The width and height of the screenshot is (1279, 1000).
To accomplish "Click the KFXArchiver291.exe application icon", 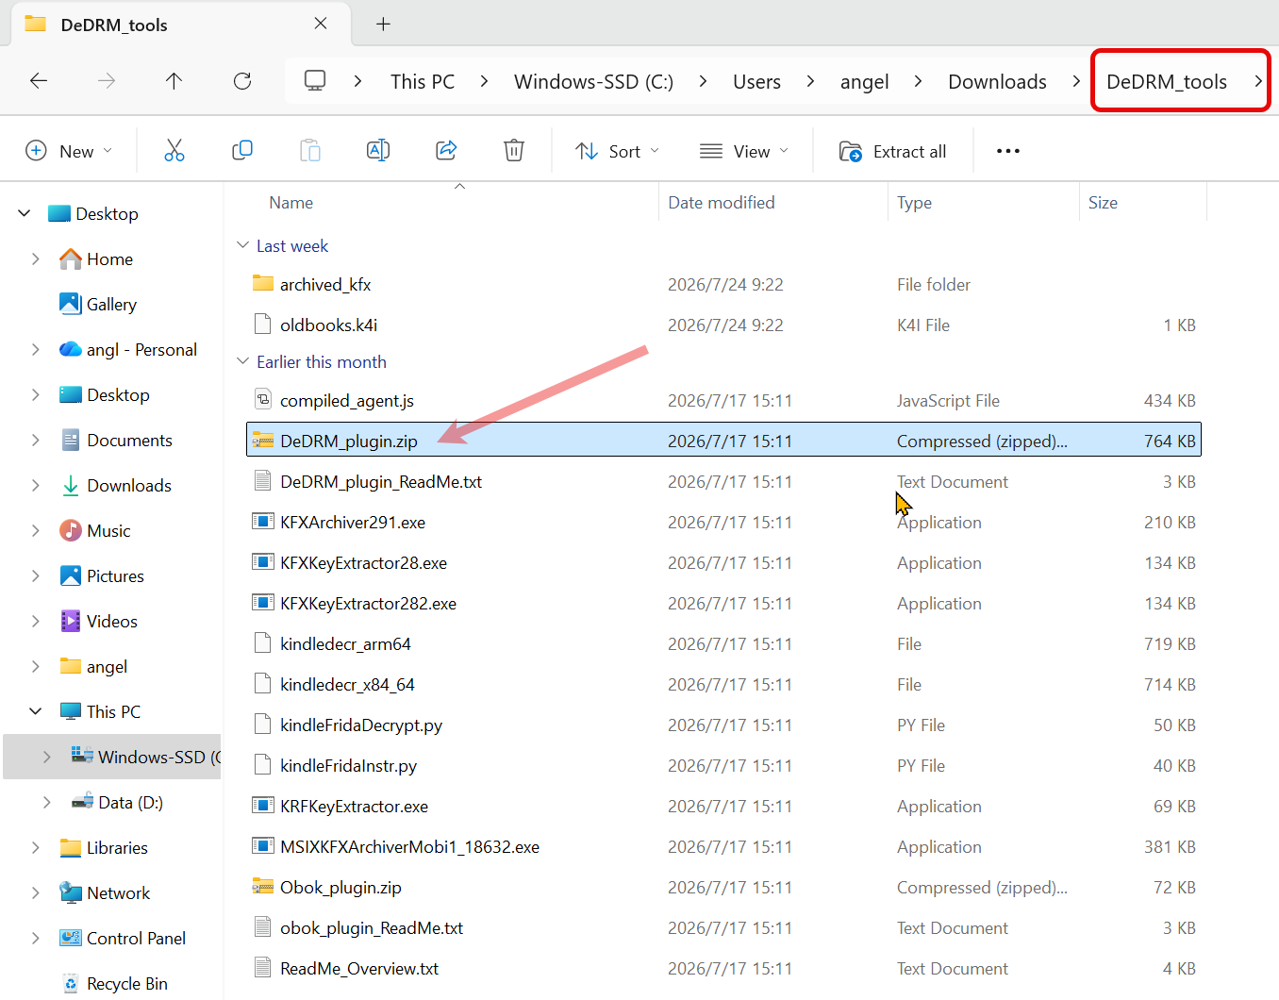I will [263, 522].
